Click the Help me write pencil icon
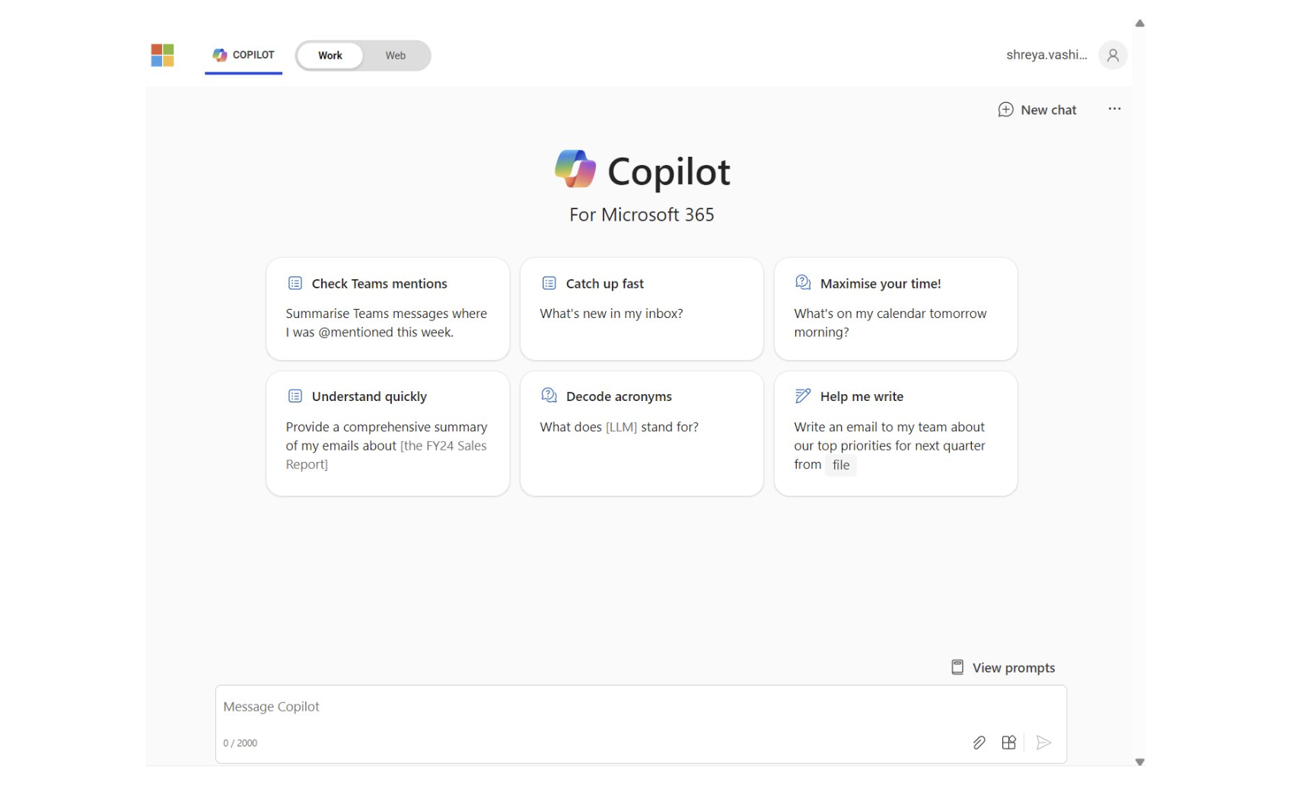This screenshot has width=1312, height=805. pyautogui.click(x=803, y=396)
